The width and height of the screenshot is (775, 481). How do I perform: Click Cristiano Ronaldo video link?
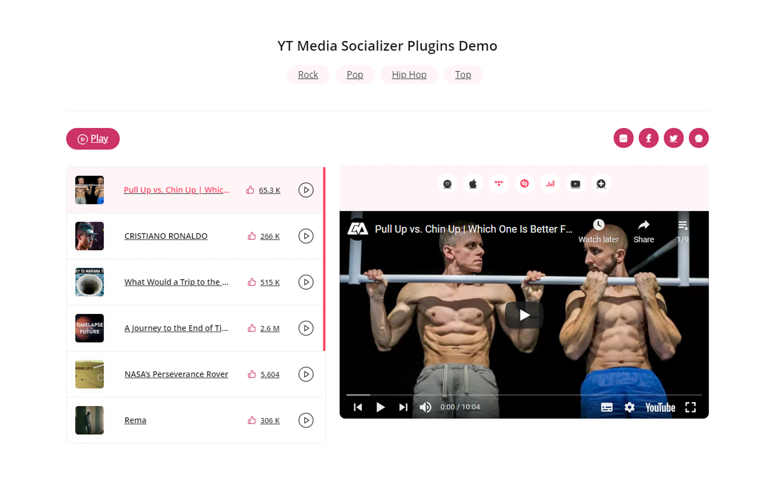(x=165, y=236)
